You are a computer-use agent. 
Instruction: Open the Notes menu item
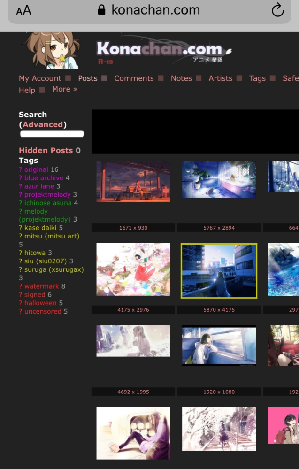[181, 78]
